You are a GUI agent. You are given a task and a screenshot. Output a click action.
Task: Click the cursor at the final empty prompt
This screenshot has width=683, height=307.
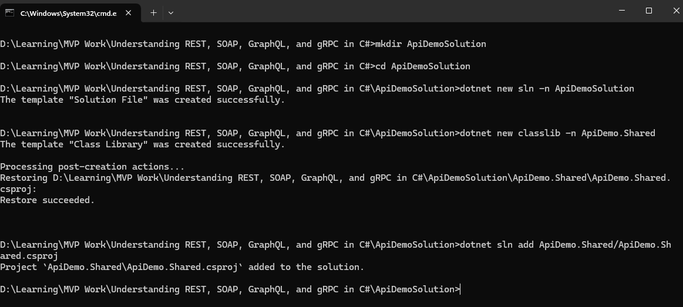tap(460, 289)
